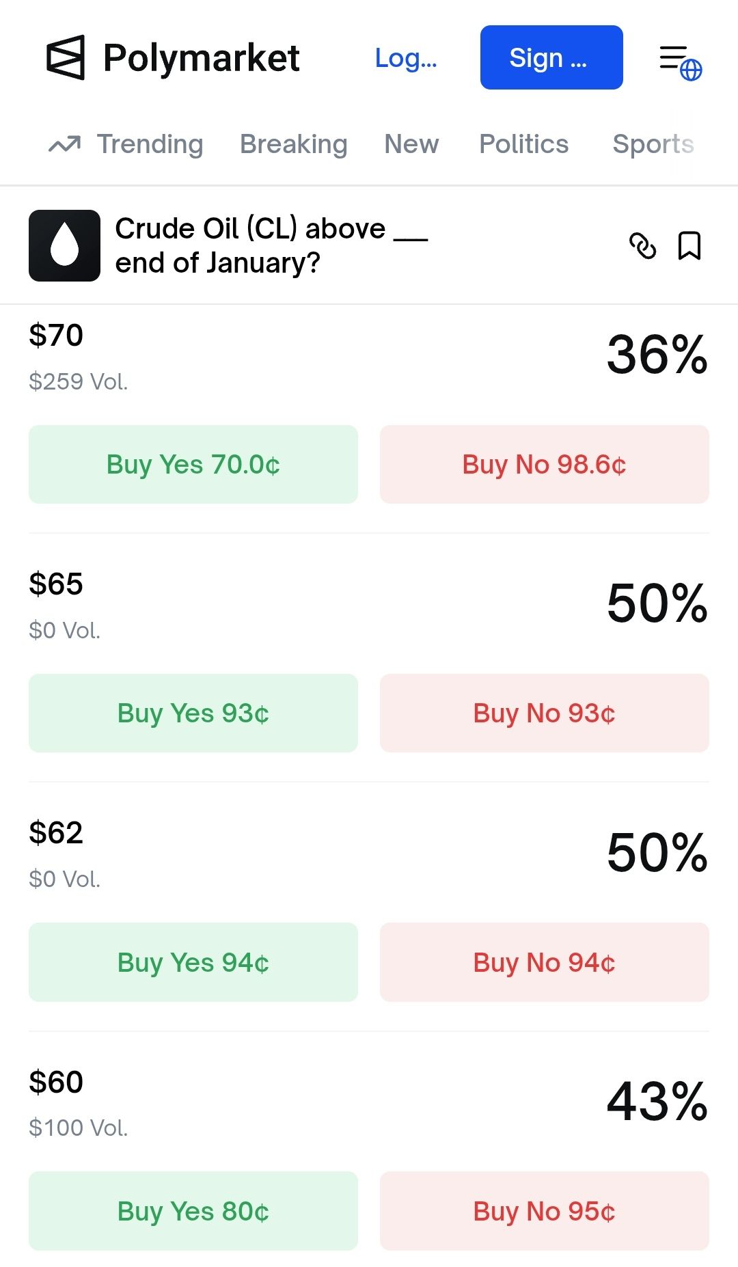Click the Polymarket logo icon
Screen dimensions: 738x1267
click(66, 57)
